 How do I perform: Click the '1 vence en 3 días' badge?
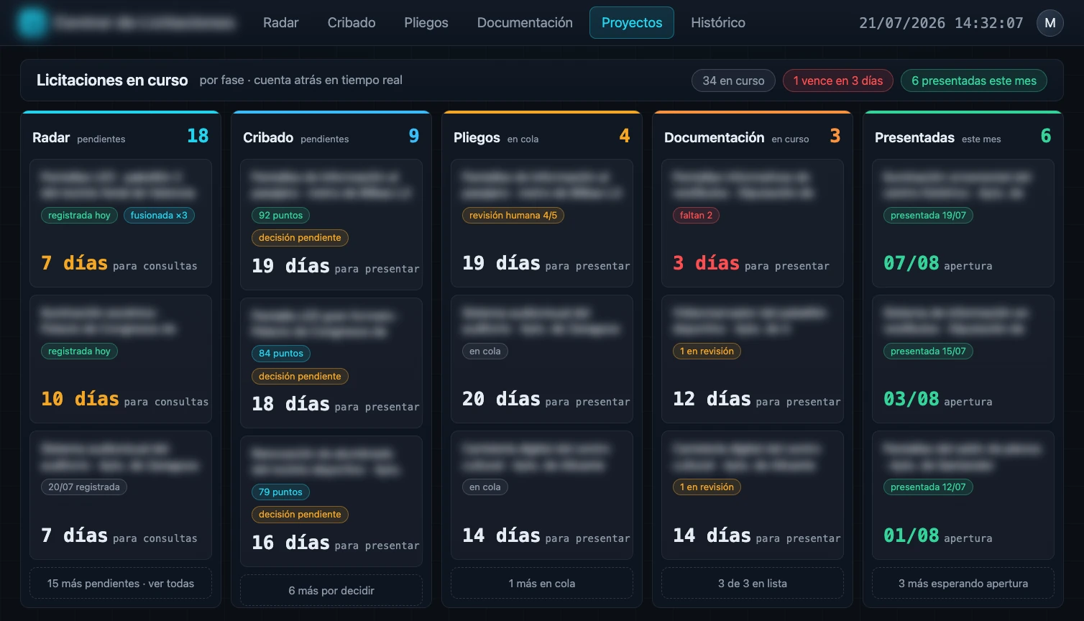[x=838, y=80]
